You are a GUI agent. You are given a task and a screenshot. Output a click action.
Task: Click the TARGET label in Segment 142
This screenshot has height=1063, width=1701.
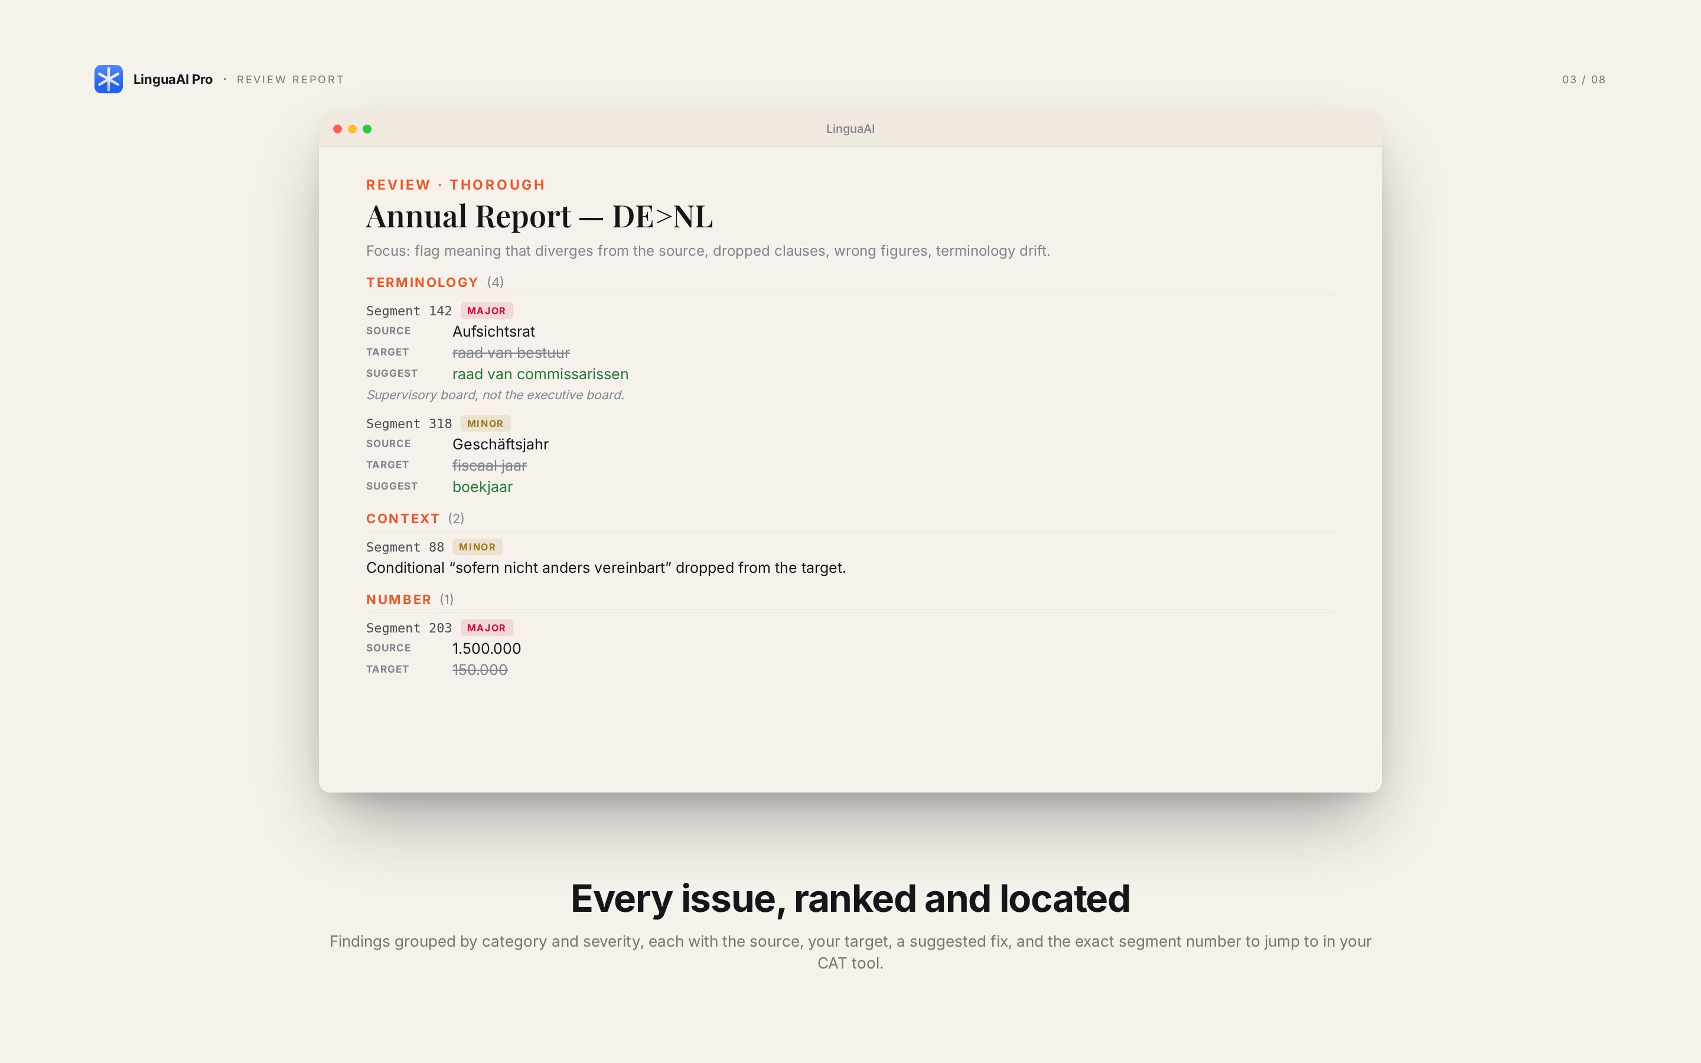click(387, 352)
